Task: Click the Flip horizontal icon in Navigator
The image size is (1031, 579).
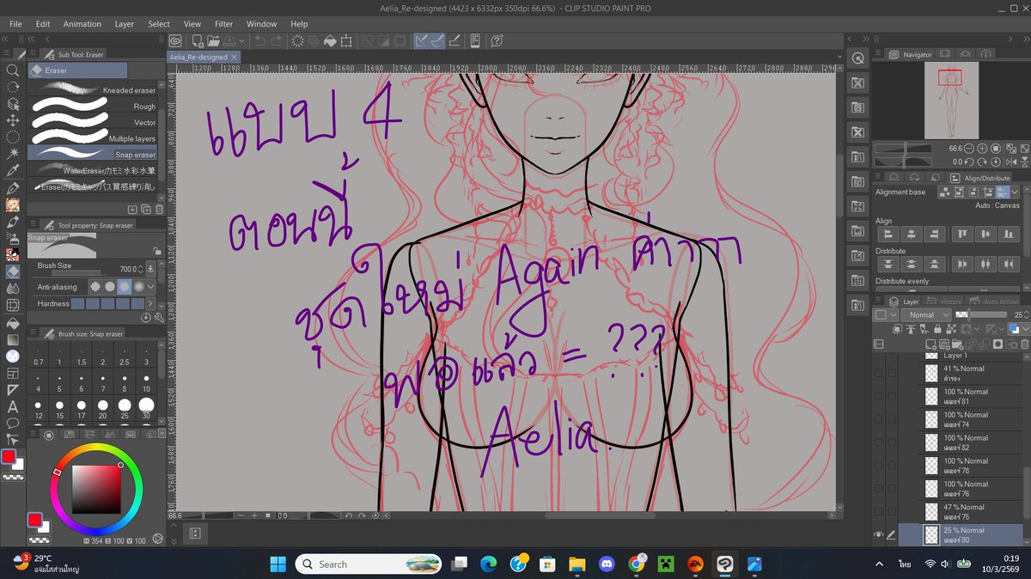Action: [1012, 162]
